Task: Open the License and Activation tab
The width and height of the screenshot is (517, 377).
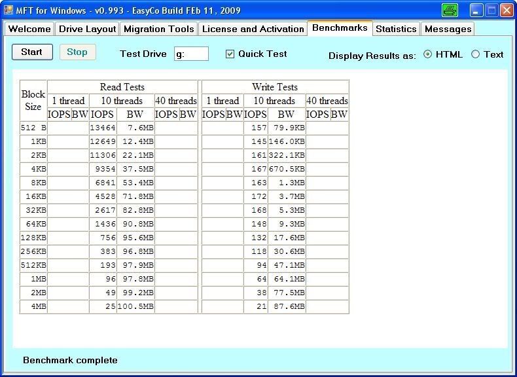Action: coord(253,29)
